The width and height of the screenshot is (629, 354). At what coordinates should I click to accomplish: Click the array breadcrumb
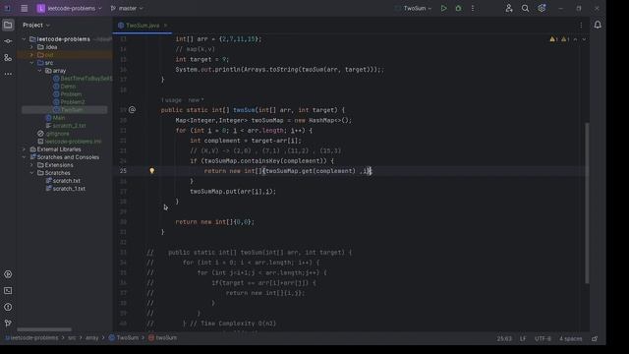pos(91,338)
